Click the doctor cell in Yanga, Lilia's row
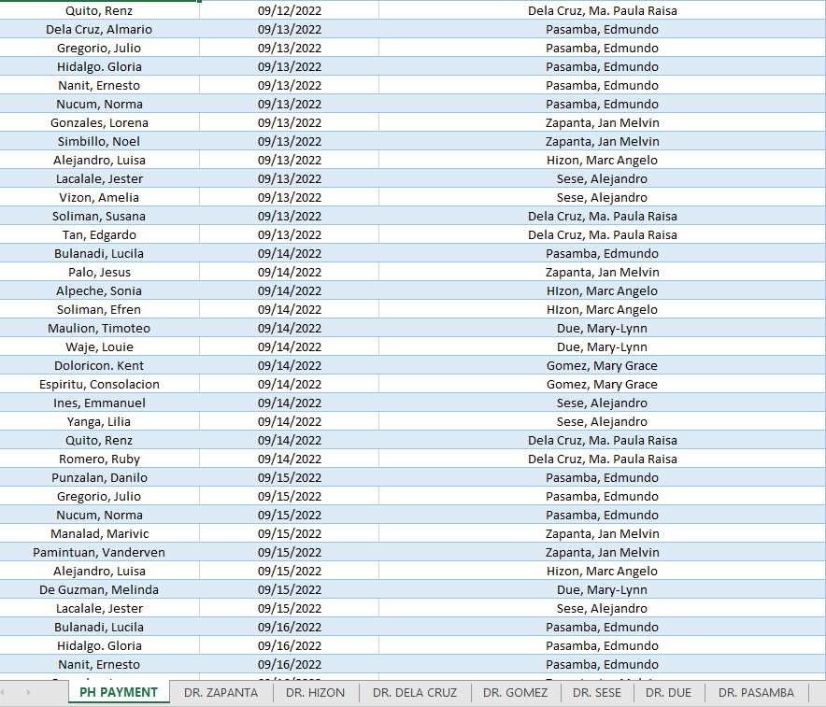 click(602, 421)
